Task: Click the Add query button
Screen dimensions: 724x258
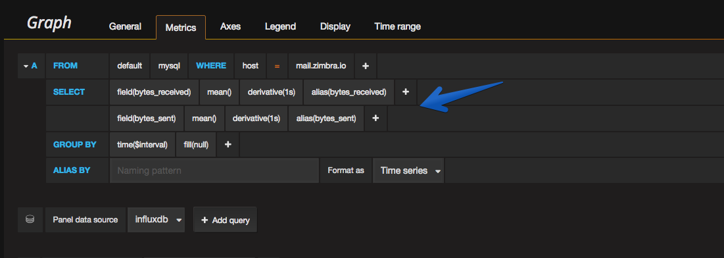Action: 226,220
